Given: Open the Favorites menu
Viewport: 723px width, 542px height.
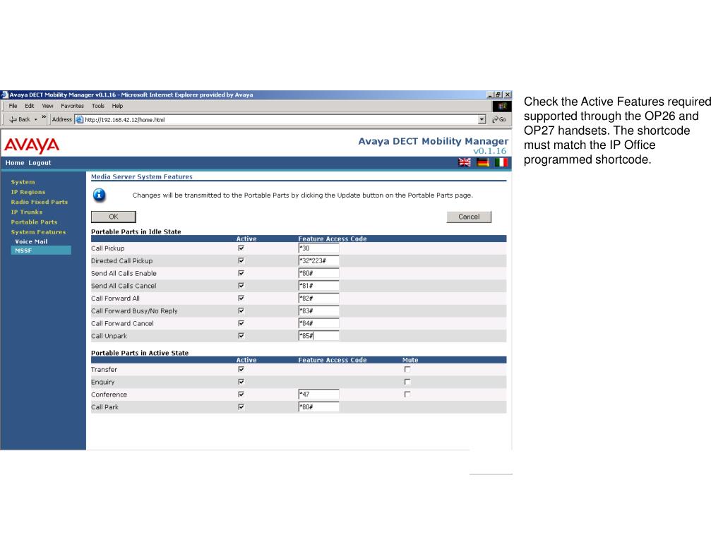Looking at the screenshot, I should [x=73, y=106].
